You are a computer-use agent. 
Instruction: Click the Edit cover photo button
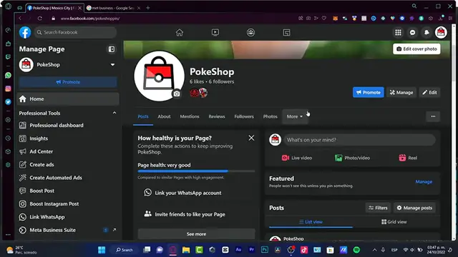tap(416, 49)
